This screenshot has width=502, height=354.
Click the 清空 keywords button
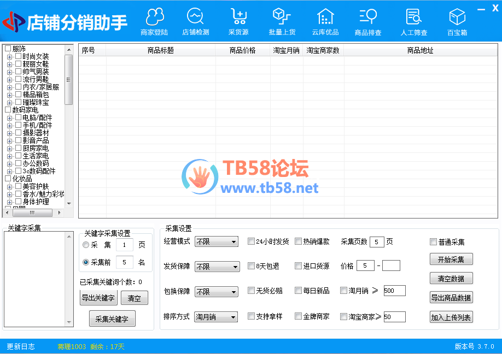point(134,298)
